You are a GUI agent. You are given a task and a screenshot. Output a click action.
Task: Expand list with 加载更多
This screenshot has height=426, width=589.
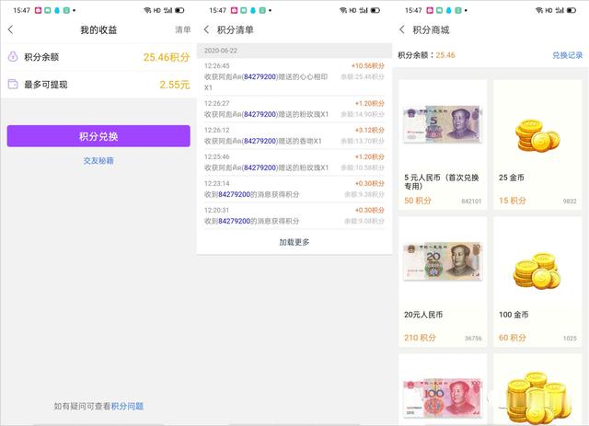[294, 242]
